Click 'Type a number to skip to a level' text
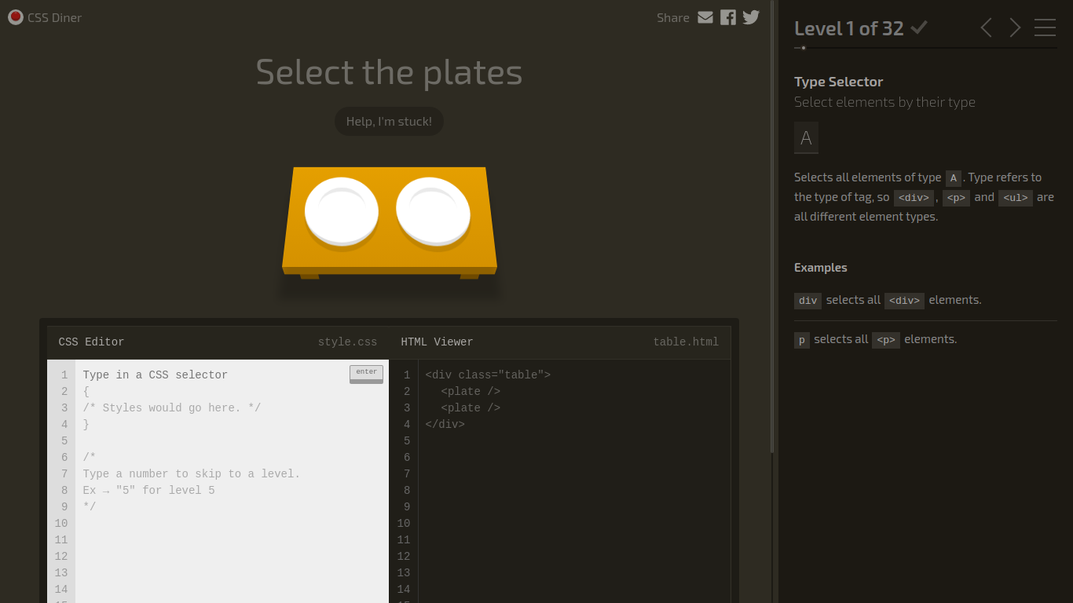The height and width of the screenshot is (603, 1073). (x=192, y=473)
